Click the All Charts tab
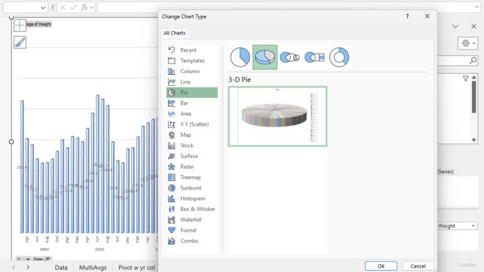484x272 pixels. pyautogui.click(x=175, y=33)
